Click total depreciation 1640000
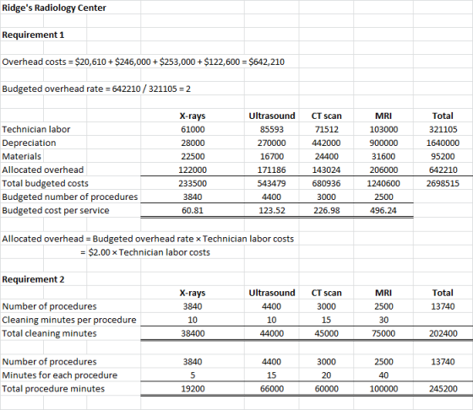473x410 pixels. point(443,143)
